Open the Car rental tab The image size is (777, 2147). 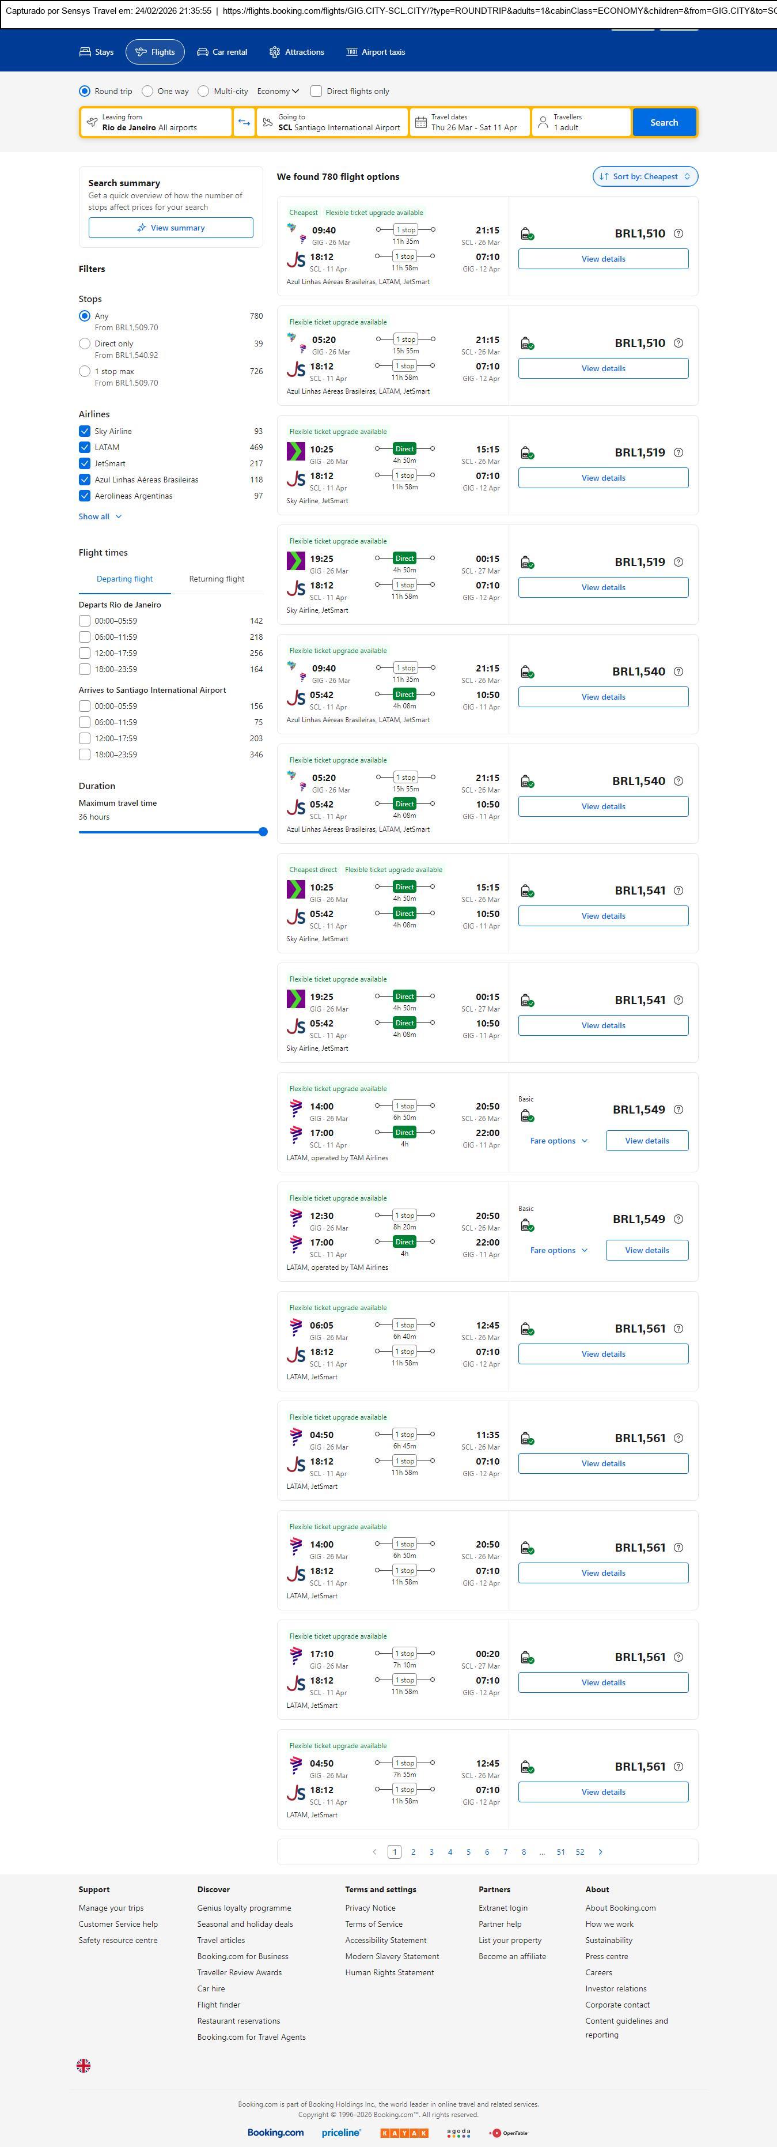click(222, 52)
